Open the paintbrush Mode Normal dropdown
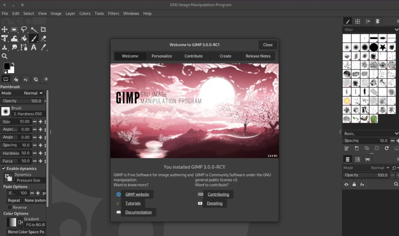Image resolution: width=399 pixels, height=236 pixels. pyautogui.click(x=33, y=93)
